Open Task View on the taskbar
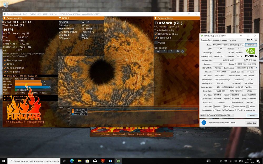 64,161
